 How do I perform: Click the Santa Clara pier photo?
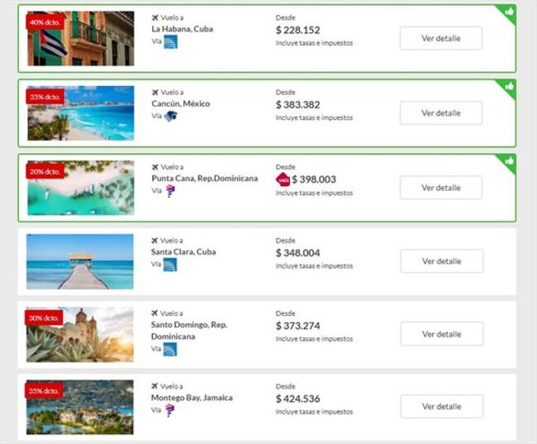(x=80, y=261)
